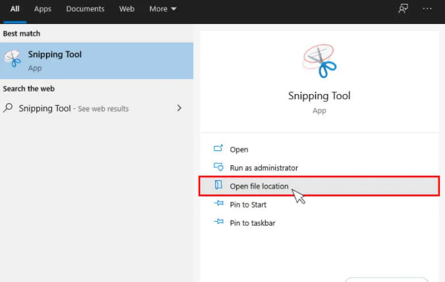Open the three-dots options menu
The height and width of the screenshot is (282, 445).
(427, 9)
